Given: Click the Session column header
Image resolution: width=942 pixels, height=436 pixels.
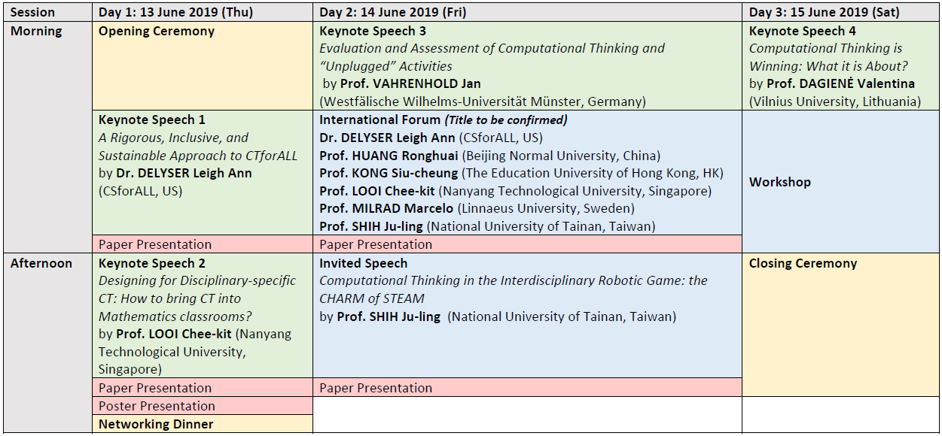Looking at the screenshot, I should [32, 12].
